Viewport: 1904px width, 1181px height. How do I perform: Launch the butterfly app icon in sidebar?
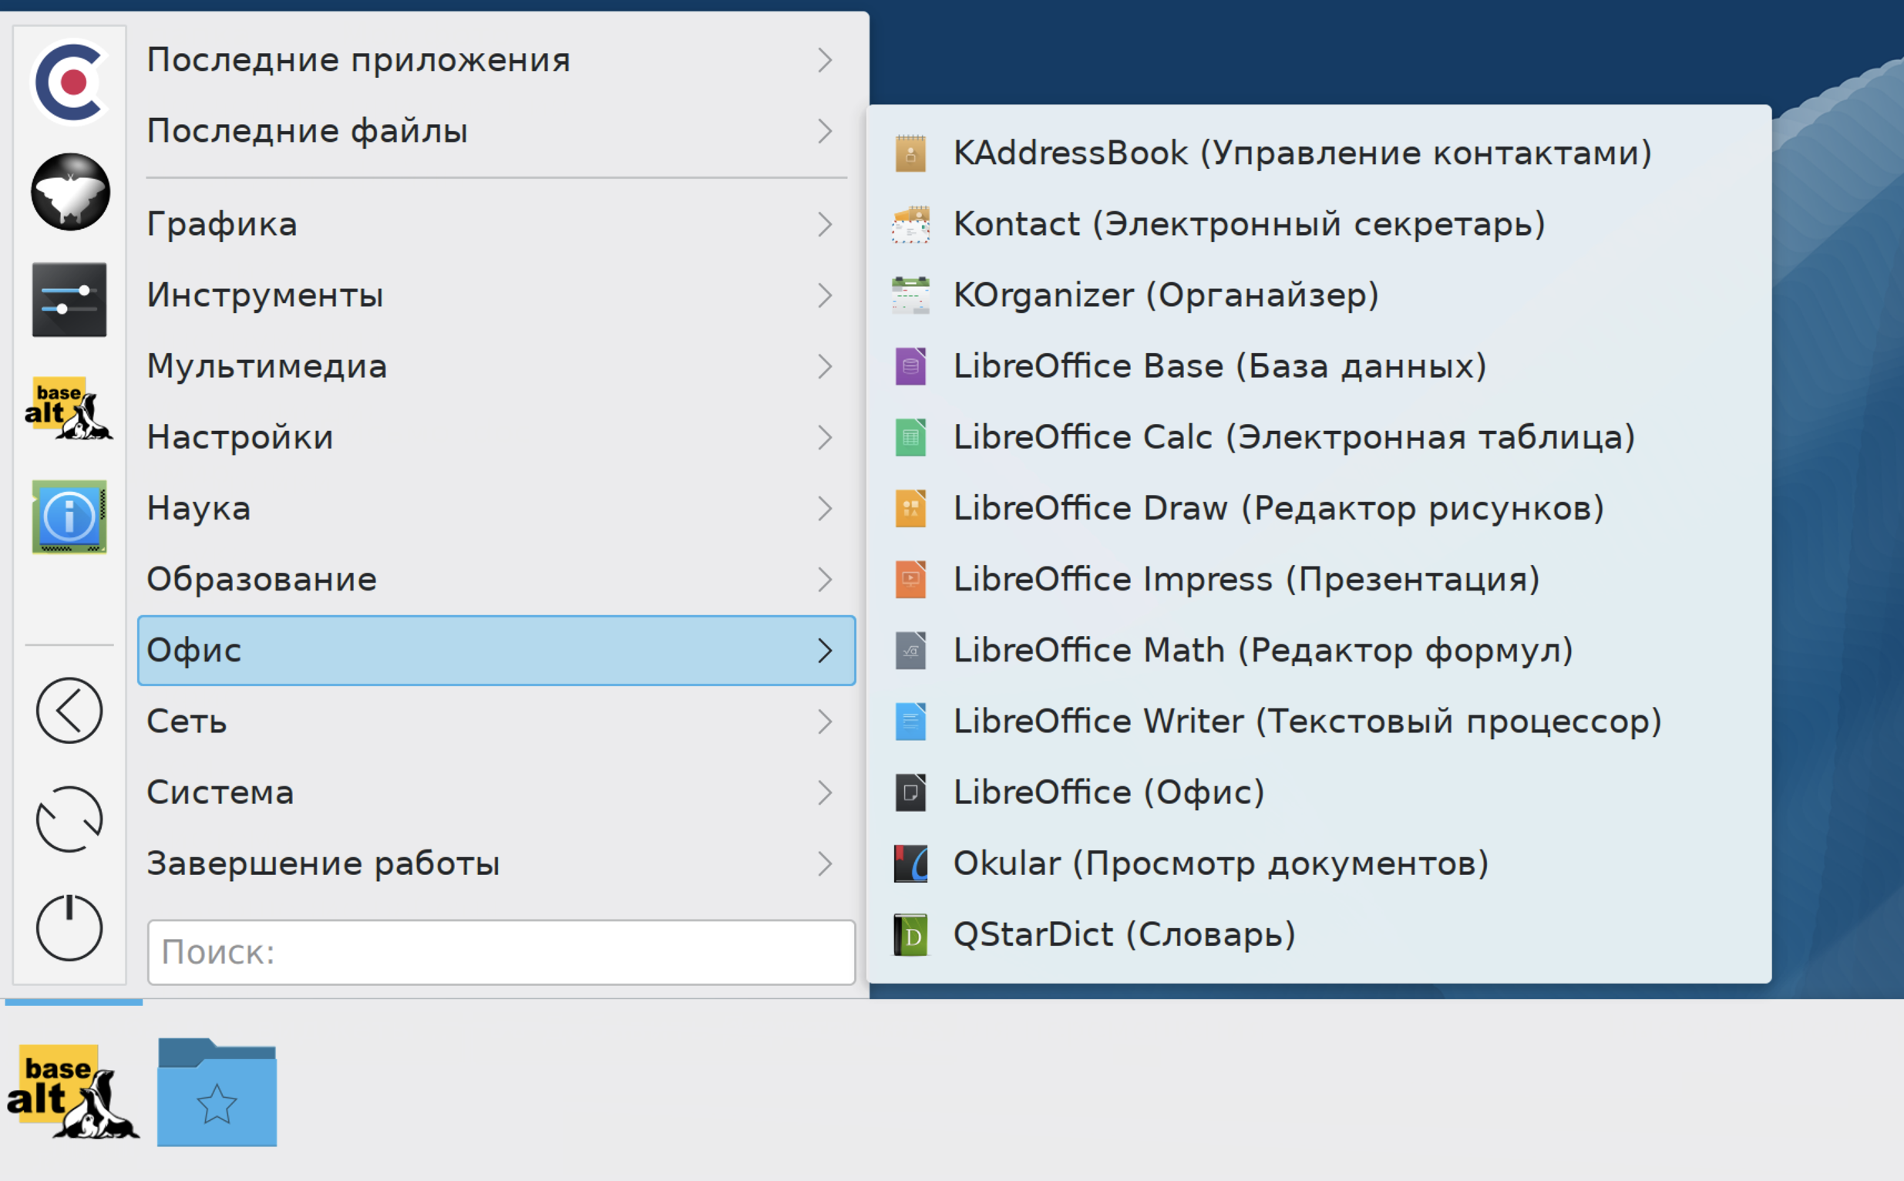[70, 191]
